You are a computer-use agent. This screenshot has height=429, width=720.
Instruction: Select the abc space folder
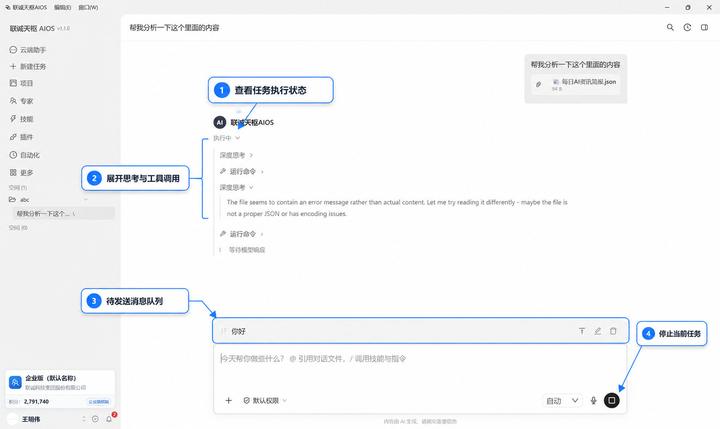pyautogui.click(x=20, y=200)
